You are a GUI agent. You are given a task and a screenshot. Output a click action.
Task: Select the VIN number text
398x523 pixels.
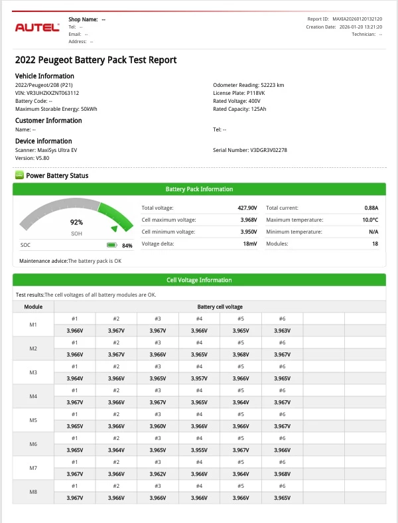point(46,93)
